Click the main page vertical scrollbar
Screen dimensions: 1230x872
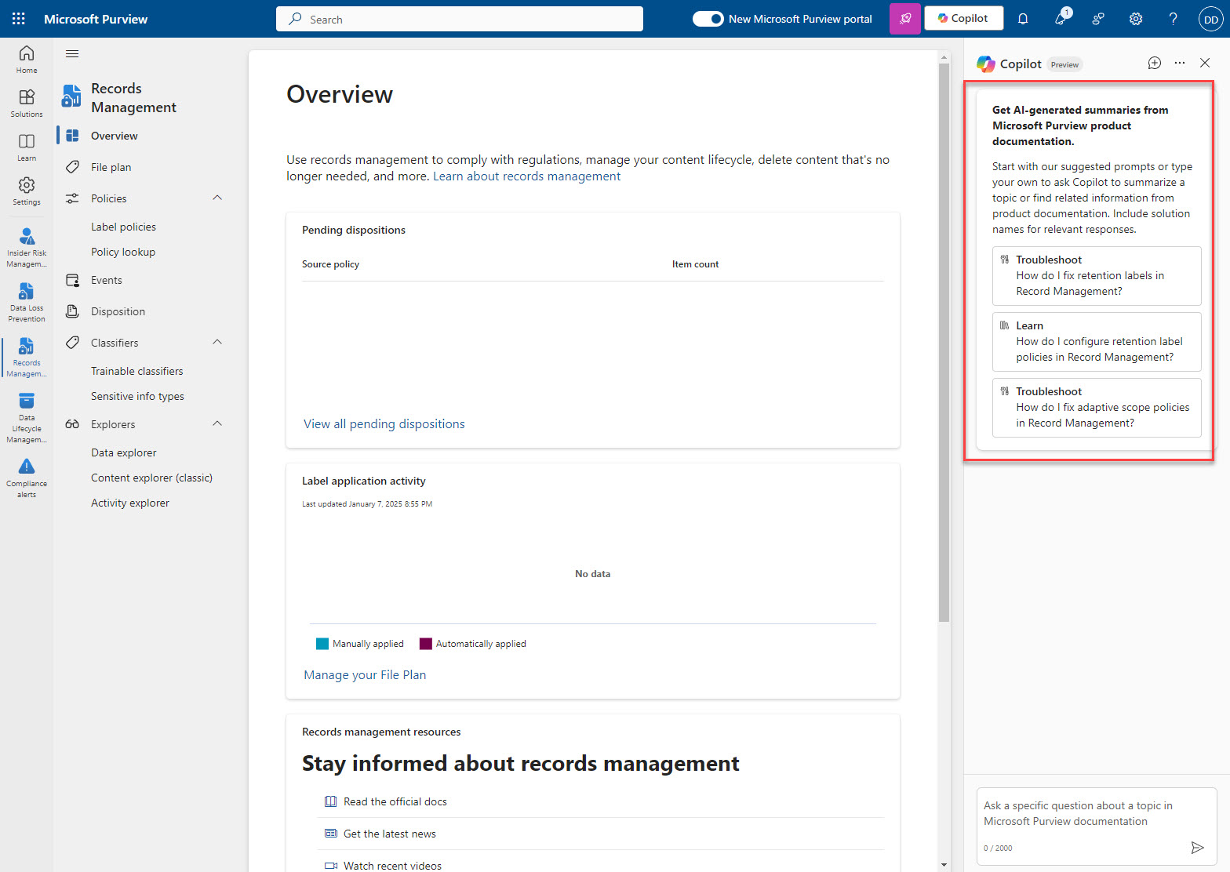click(944, 343)
